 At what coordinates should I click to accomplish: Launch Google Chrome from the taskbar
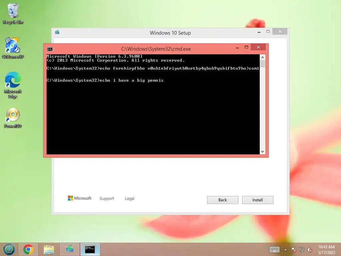(x=28, y=249)
